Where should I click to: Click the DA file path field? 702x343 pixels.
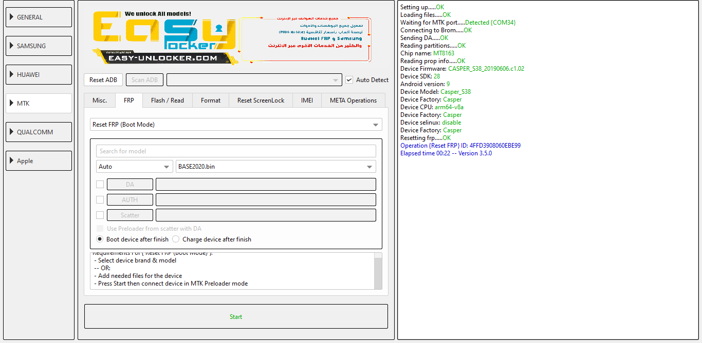pyautogui.click(x=266, y=185)
